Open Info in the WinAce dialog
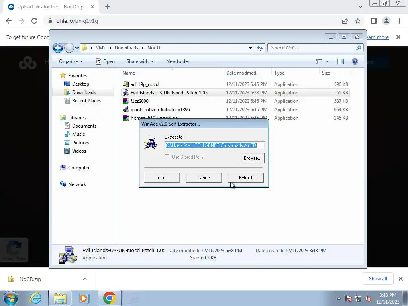Screen dimensions: 408x306 coord(162,178)
